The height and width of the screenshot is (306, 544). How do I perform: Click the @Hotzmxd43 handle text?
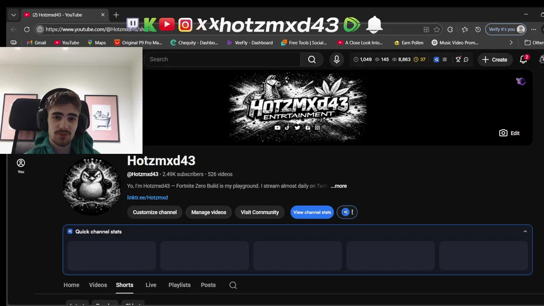[143, 174]
